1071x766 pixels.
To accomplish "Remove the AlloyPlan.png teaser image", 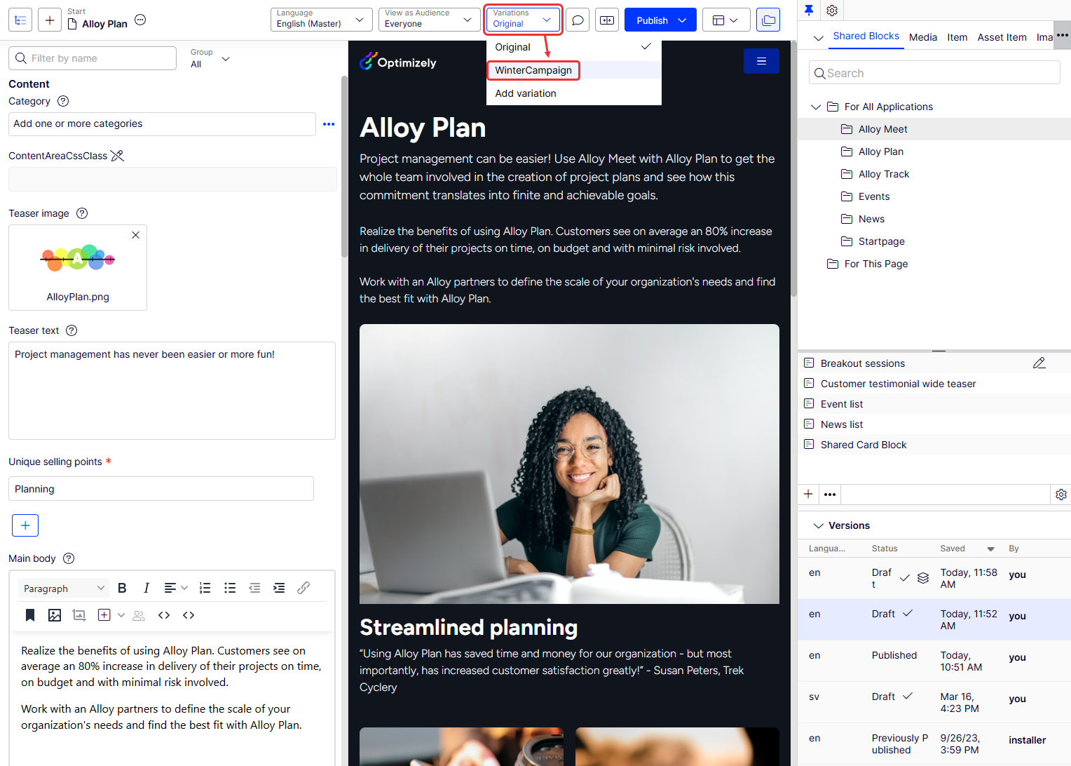I will click(x=136, y=235).
